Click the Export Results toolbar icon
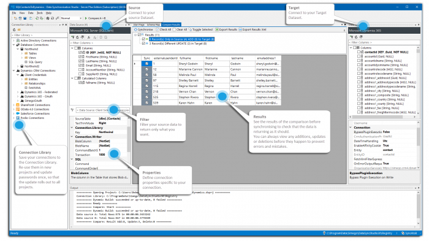Image resolution: width=429 pixels, height=241 pixels. (217, 29)
